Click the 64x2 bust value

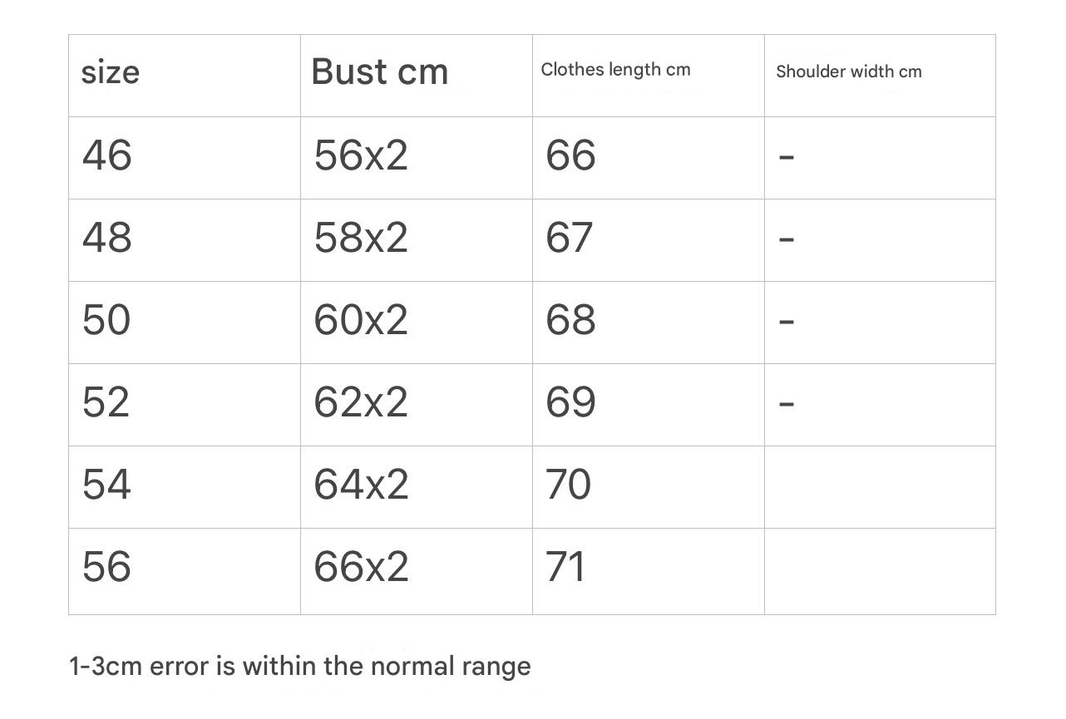(361, 485)
